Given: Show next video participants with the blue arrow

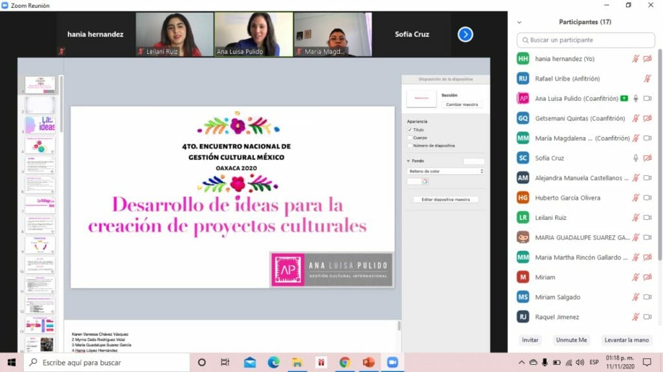Looking at the screenshot, I should (x=465, y=34).
